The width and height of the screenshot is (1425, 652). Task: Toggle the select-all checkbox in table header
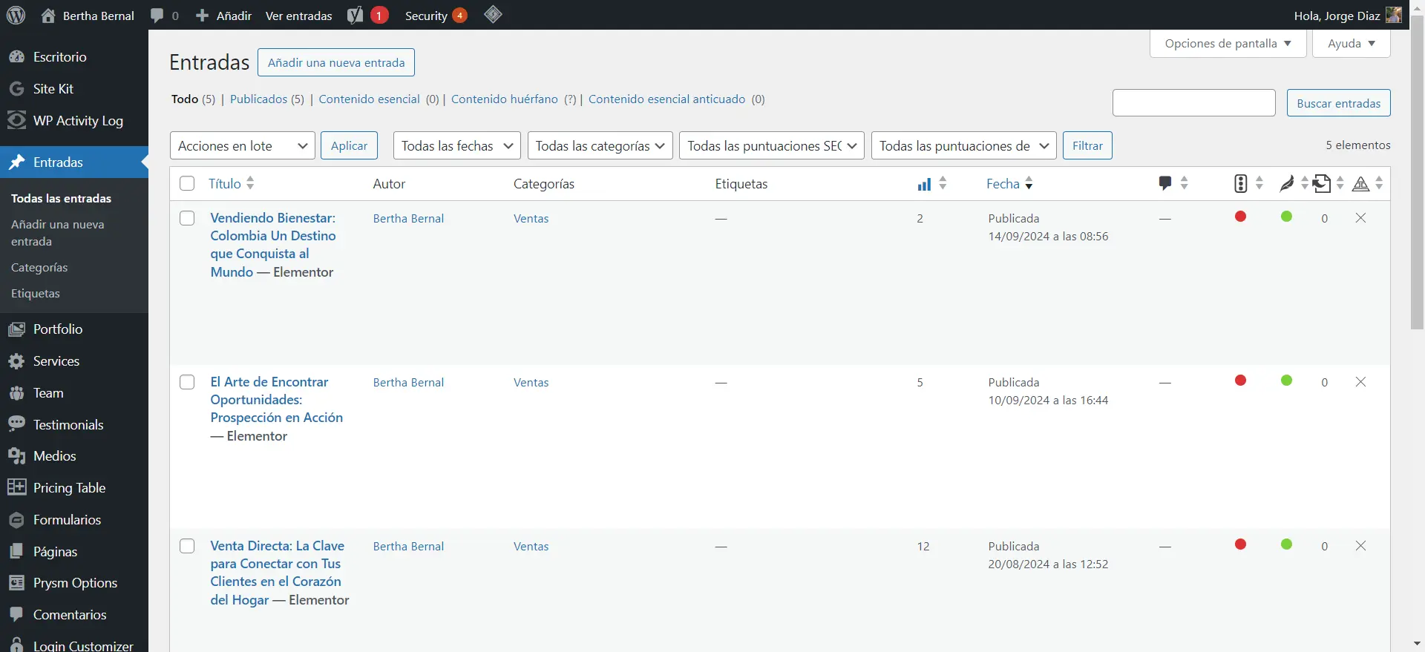[187, 183]
